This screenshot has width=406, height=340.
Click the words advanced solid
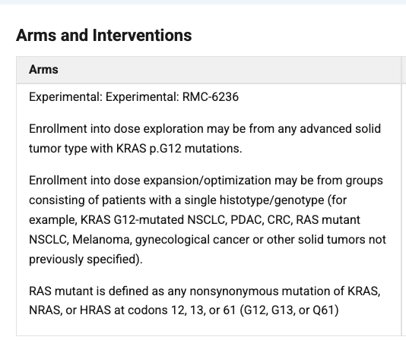(x=340, y=129)
